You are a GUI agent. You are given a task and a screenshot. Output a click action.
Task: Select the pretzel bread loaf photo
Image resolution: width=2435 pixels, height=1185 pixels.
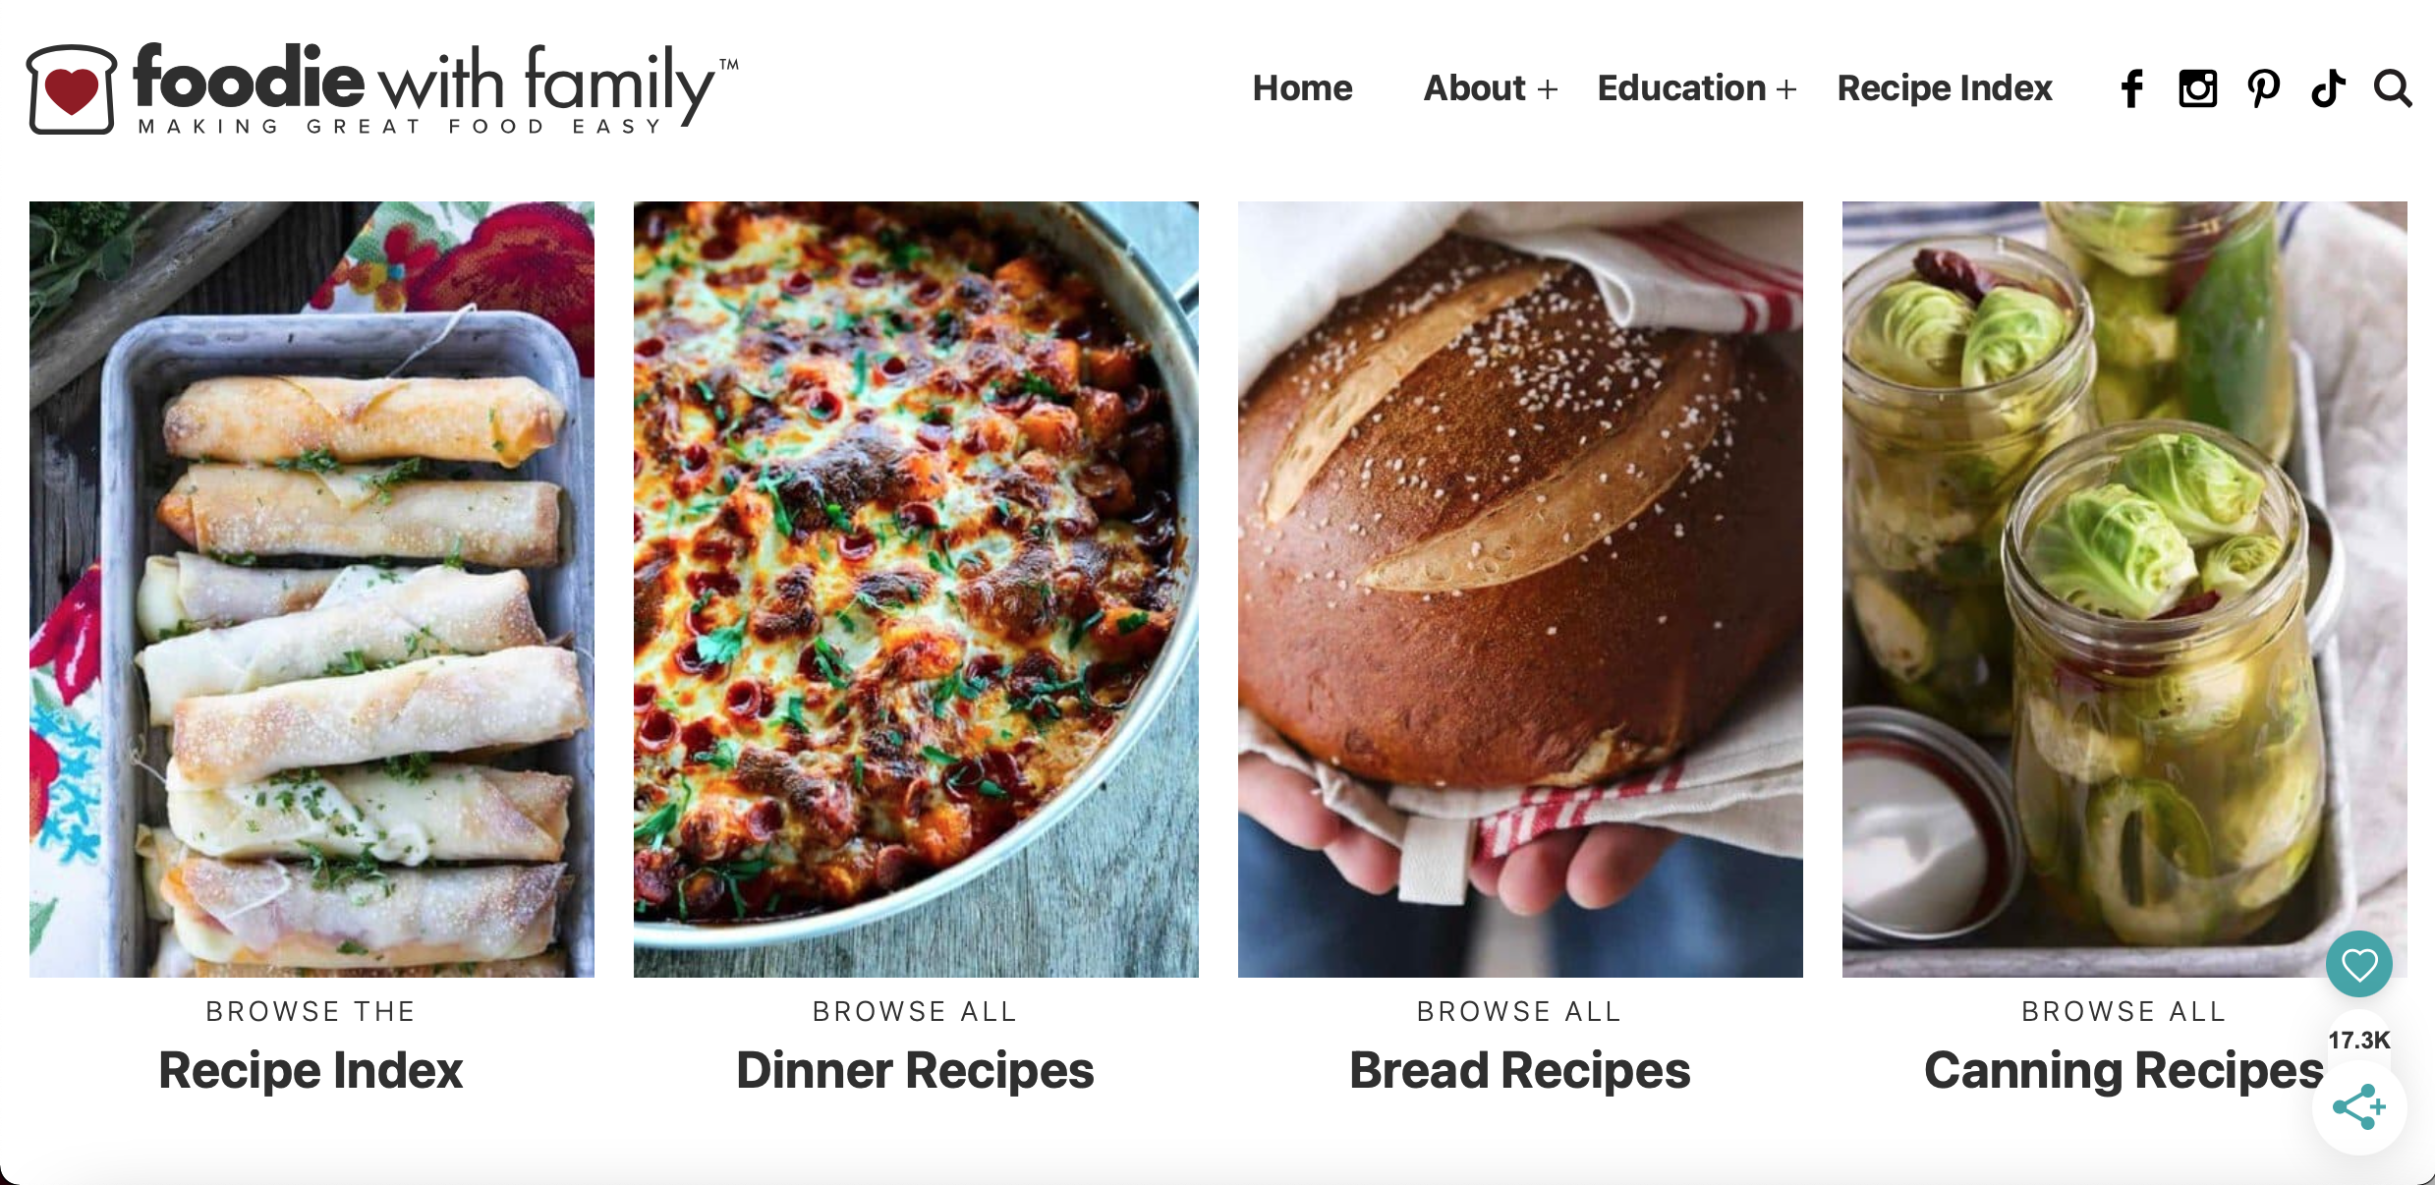pyautogui.click(x=1520, y=590)
